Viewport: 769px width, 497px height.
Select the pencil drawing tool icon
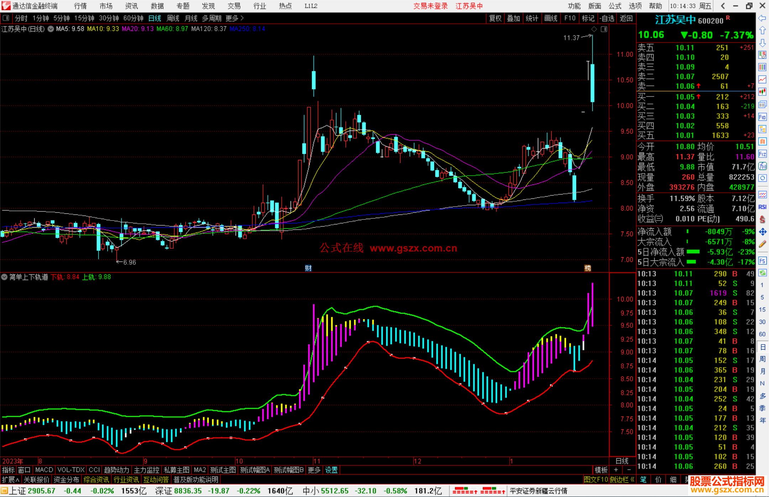coord(762,244)
